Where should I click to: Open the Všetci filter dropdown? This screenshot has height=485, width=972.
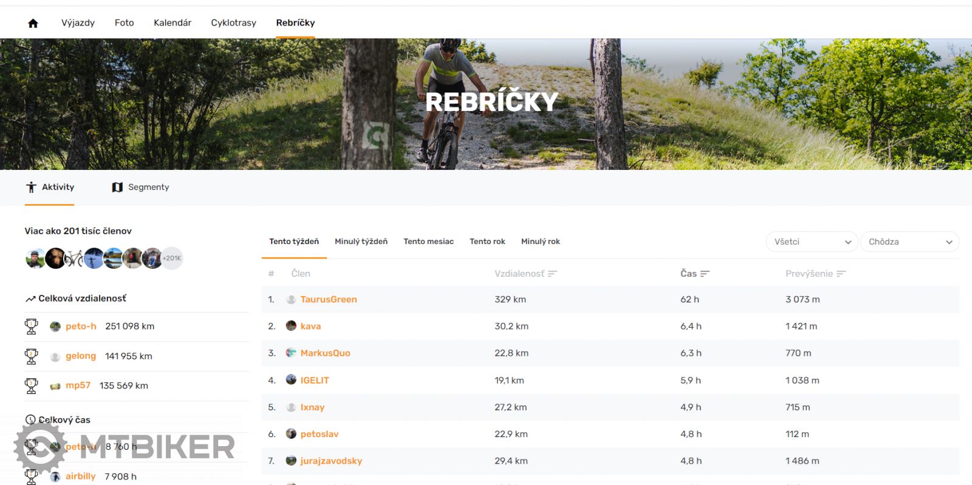pos(812,242)
